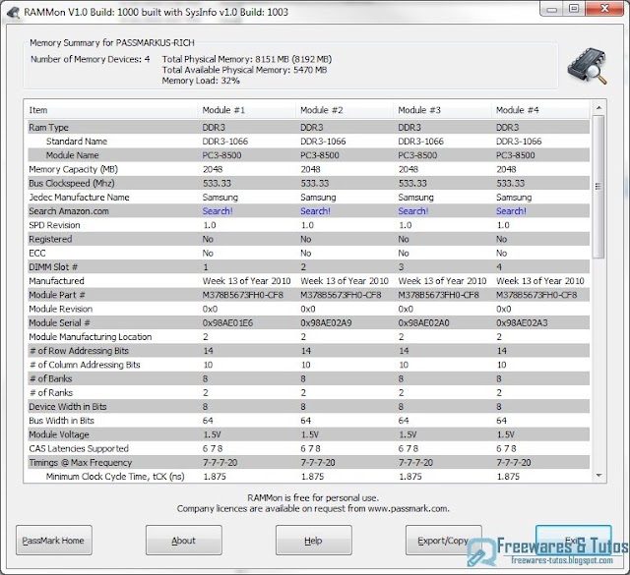Select the Module Name row label
630x575 pixels.
coord(72,155)
